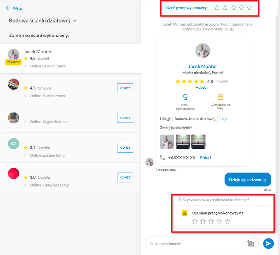Image resolution: width=280 pixels, height=255 pixels.
Task: Focus the Napisz wiadomość message field
Action: click(196, 244)
